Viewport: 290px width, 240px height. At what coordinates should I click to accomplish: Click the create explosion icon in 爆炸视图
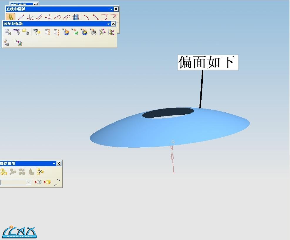(4, 172)
